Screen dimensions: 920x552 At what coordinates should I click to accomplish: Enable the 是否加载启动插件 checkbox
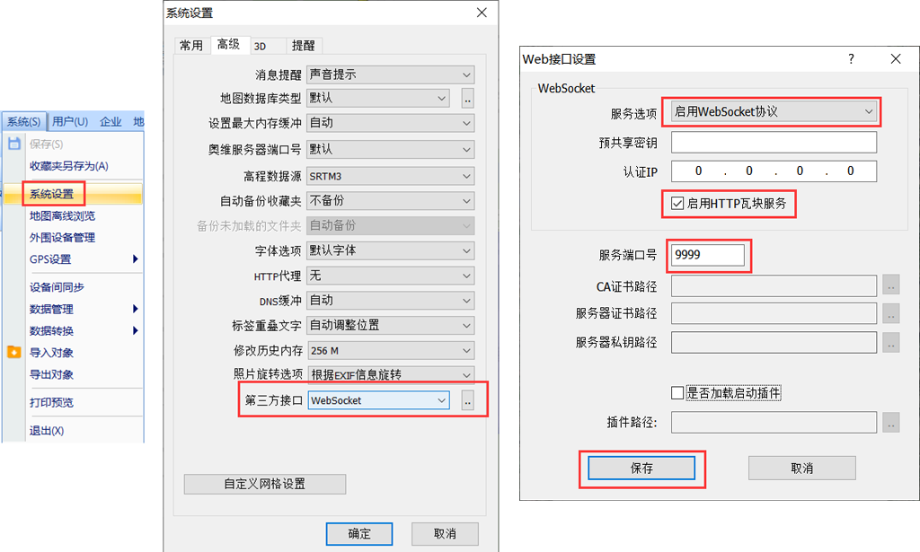(x=677, y=392)
